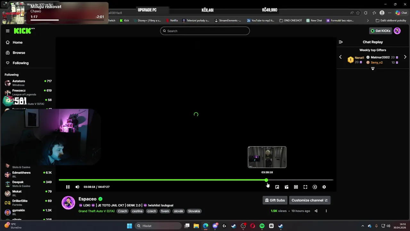Show hidden system tray icons
410x231 pixels.
point(363,226)
